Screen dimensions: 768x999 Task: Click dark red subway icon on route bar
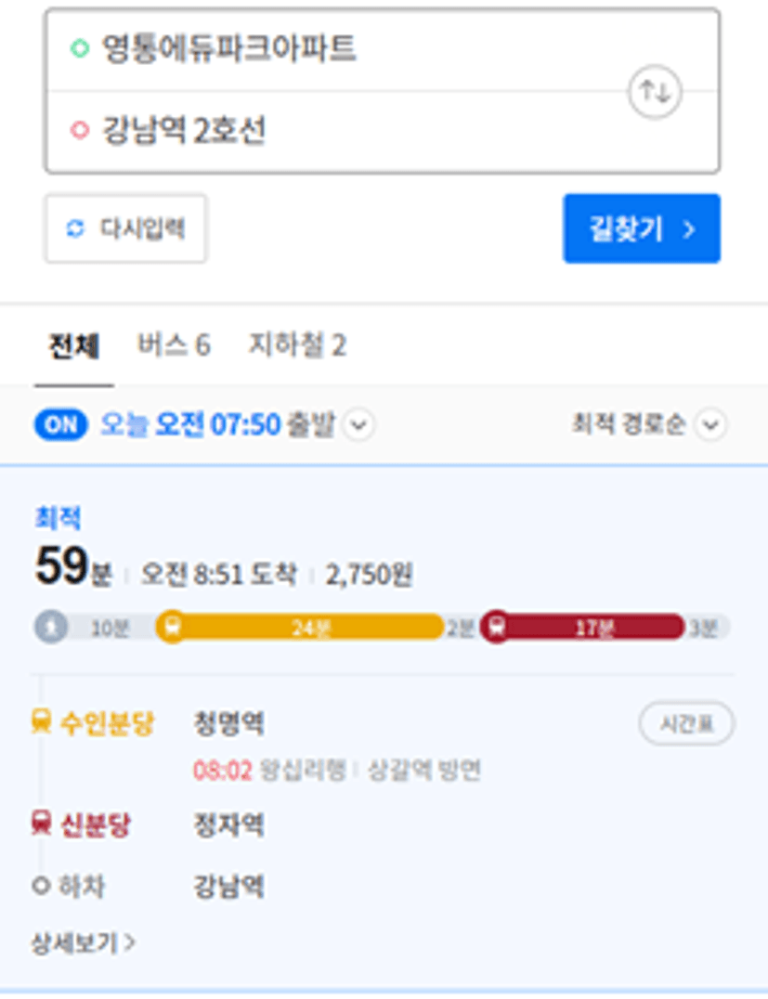[497, 628]
